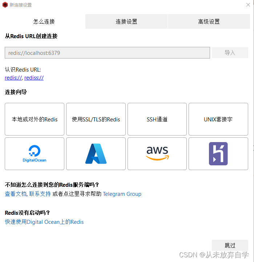Go to the 高级设置 tab

209,21
